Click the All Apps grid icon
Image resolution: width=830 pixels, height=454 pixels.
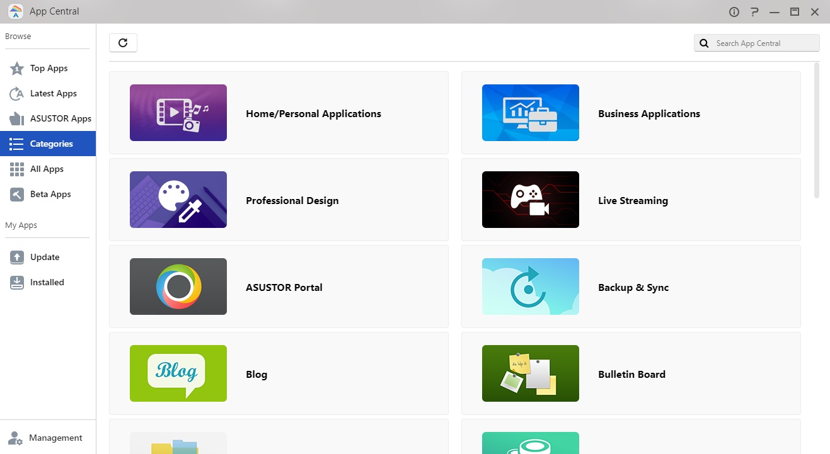point(17,169)
